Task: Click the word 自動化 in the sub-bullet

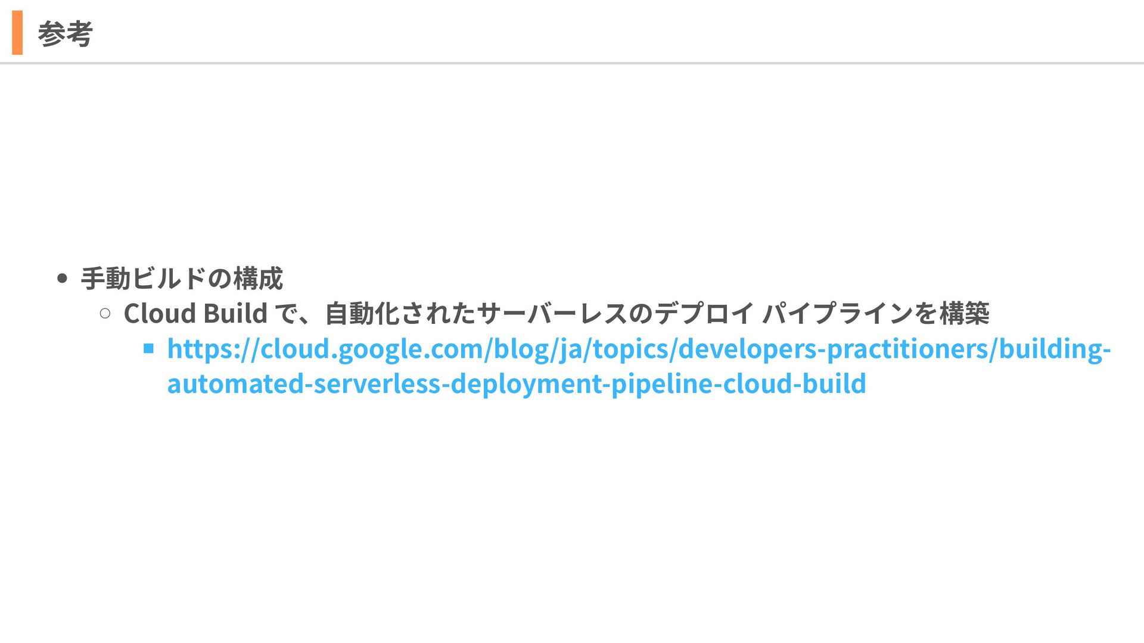Action: [362, 314]
